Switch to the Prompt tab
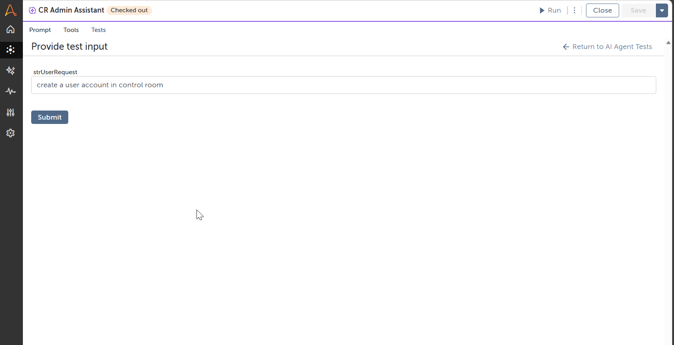Viewport: 674px width, 345px height. (40, 30)
